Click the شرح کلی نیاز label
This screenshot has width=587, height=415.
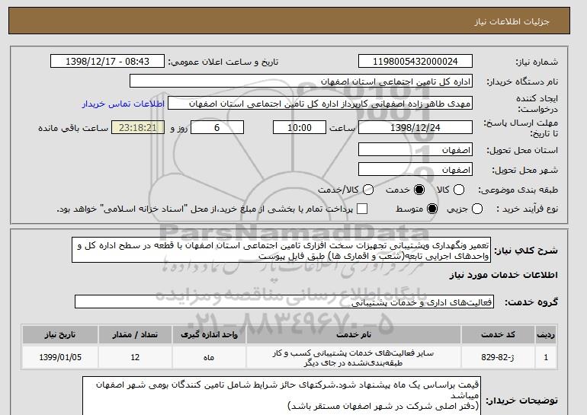click(526, 251)
